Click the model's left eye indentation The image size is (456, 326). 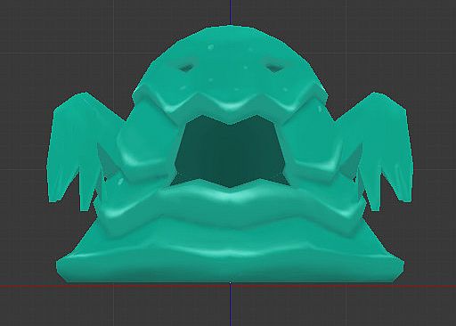pos(186,68)
